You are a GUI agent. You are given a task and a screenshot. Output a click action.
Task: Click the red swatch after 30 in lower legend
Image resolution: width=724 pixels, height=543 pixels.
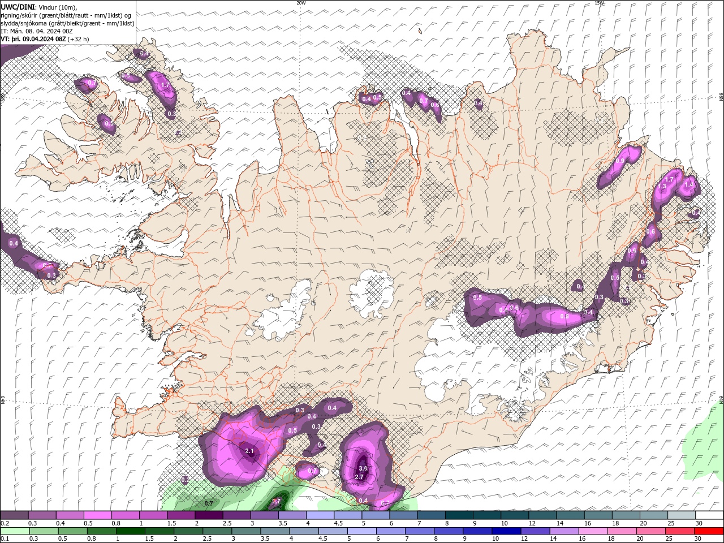(709, 531)
